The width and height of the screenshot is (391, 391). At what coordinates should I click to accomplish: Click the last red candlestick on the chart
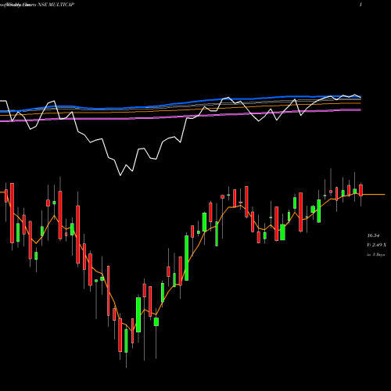pyautogui.click(x=361, y=190)
